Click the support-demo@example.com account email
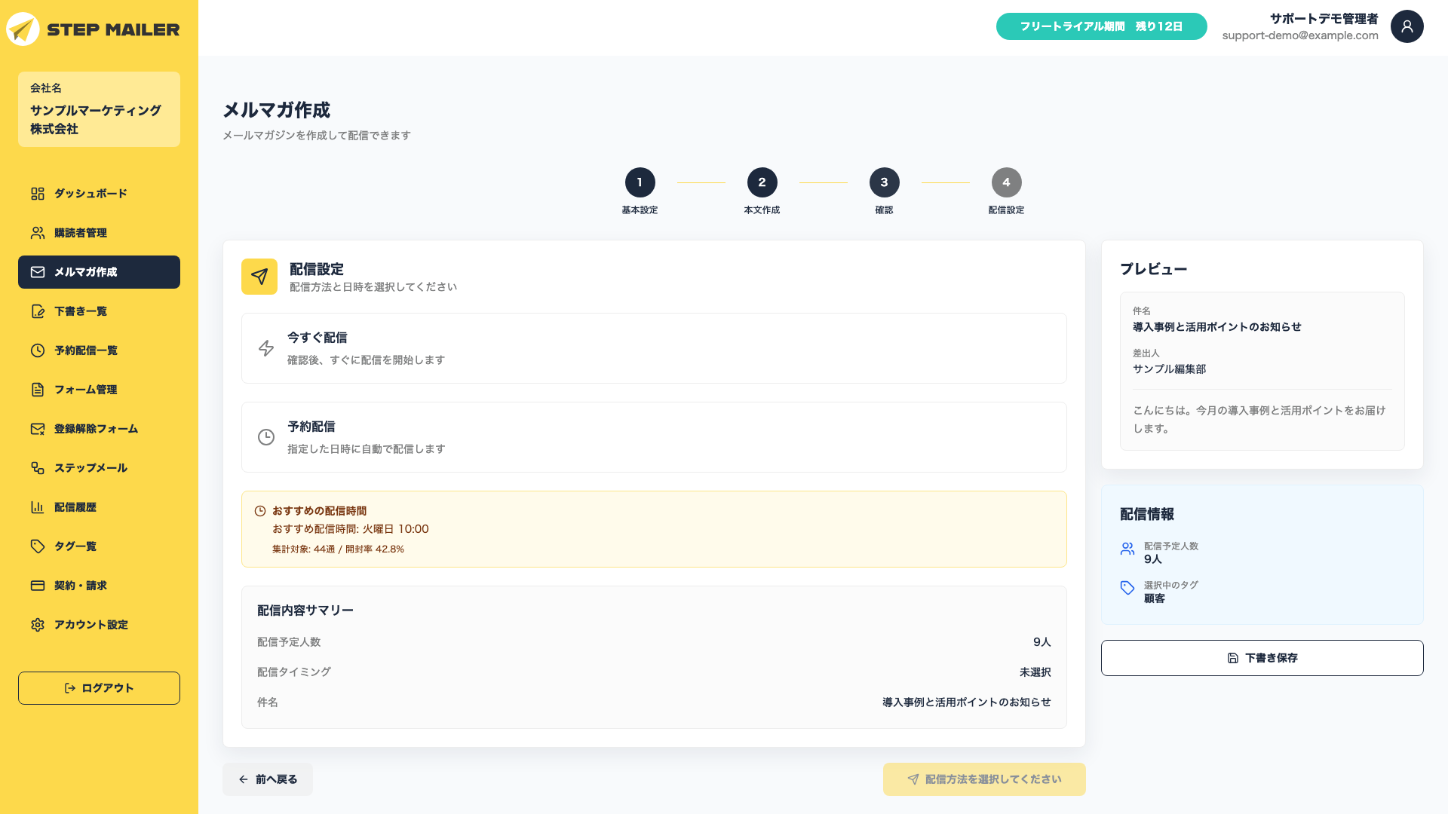 pyautogui.click(x=1300, y=35)
